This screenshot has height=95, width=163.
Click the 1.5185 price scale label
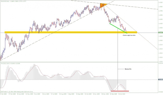coord(161,3)
